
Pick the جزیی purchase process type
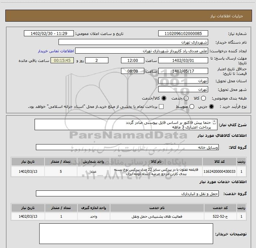(212, 107)
